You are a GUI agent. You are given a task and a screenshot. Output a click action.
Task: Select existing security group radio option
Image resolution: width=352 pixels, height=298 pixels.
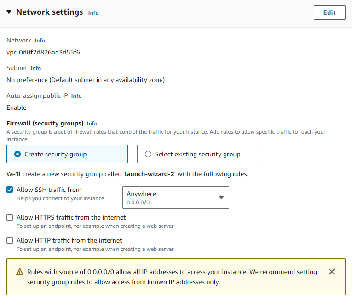[x=148, y=154]
